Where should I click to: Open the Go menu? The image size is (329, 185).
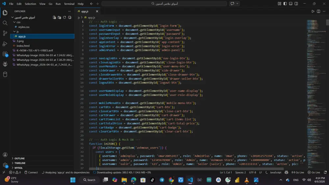click(x=51, y=4)
